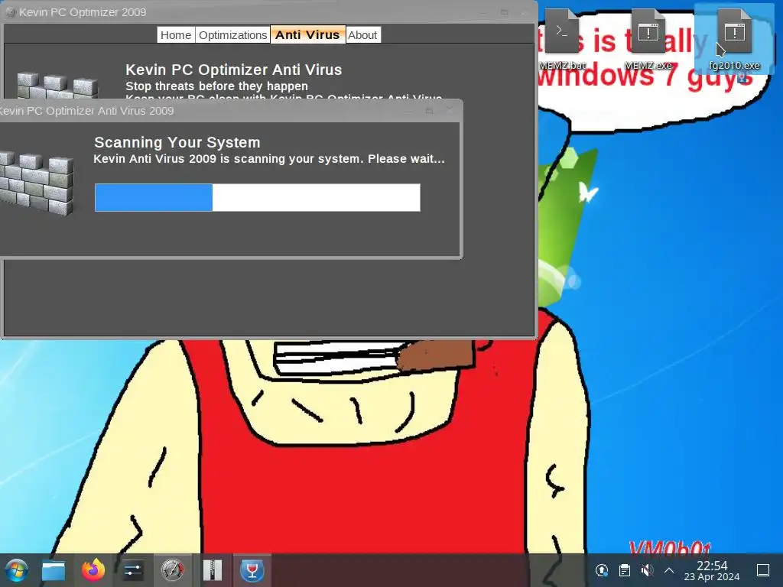Select the Anti Virus tab
The height and width of the screenshot is (587, 783).
307,34
